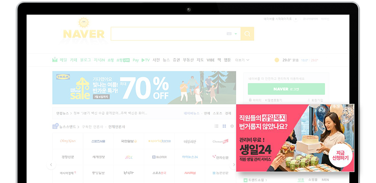Image resolution: width=376 pixels, height=183 pixels.
Task: Expand the 더보기 services menu
Action: click(x=242, y=60)
